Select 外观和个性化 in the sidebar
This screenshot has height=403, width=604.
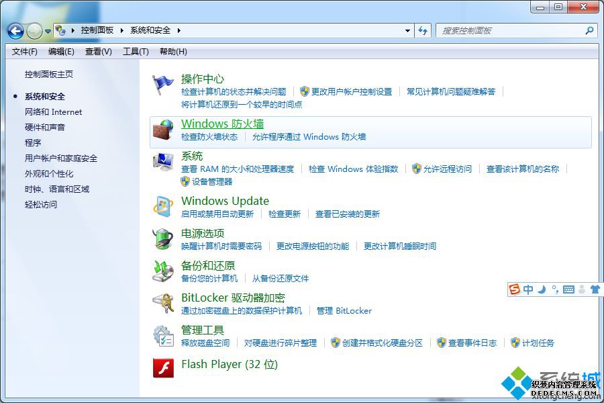49,173
